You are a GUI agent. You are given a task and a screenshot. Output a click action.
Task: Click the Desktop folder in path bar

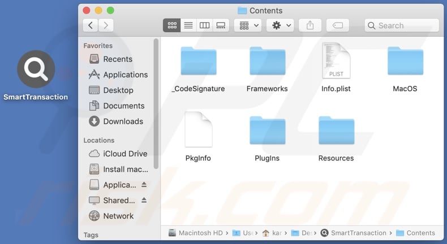point(302,233)
